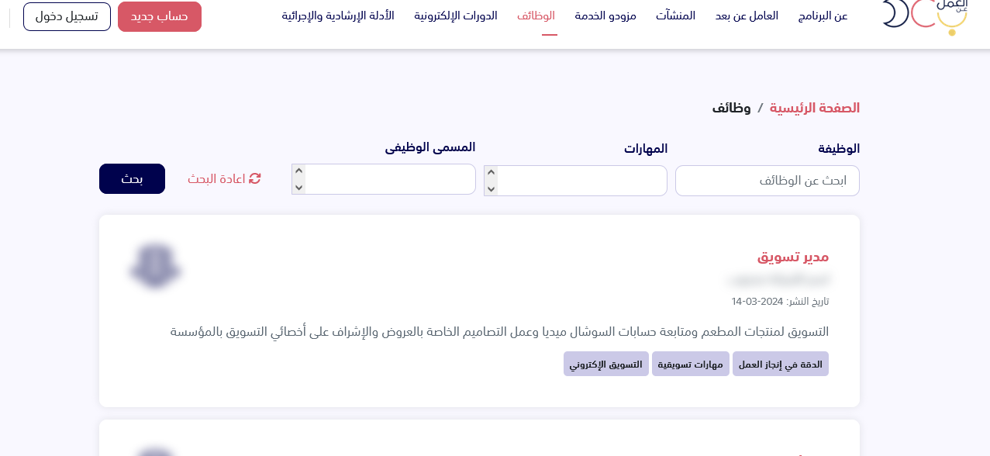Open الأدلة الإرشادية والإجرائية menu item

338,16
